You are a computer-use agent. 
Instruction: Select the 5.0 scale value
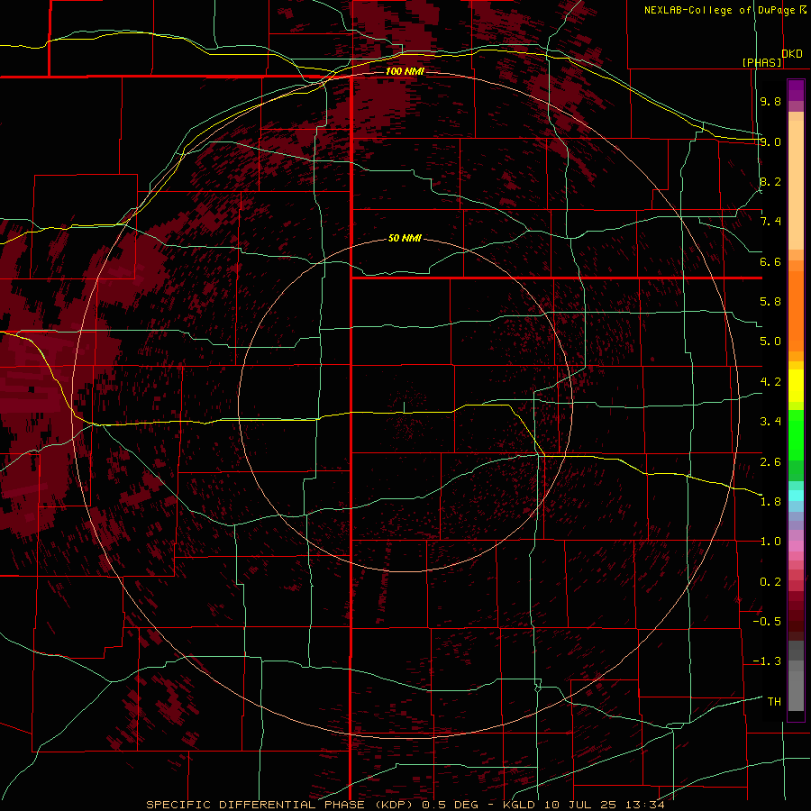[x=770, y=342]
